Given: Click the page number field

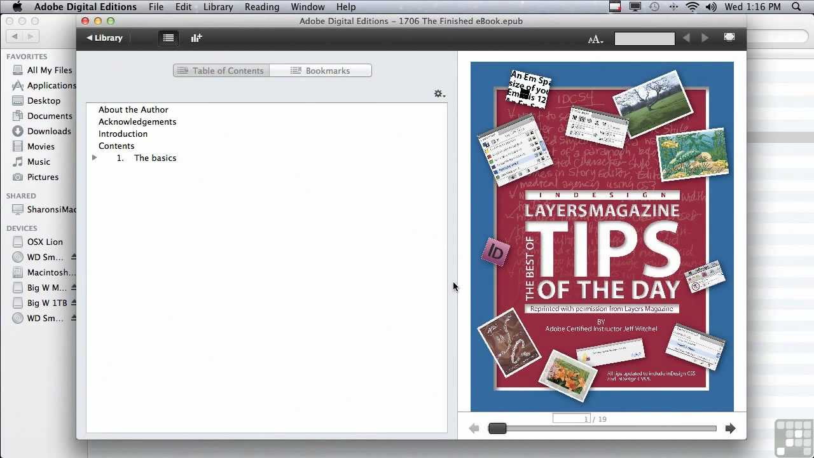Looking at the screenshot, I should (572, 419).
